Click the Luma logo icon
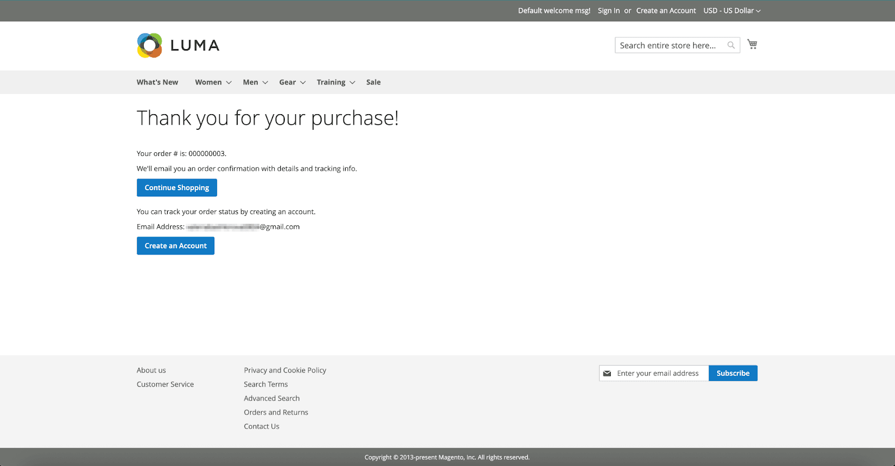Screen dimensions: 895x466 [149, 45]
